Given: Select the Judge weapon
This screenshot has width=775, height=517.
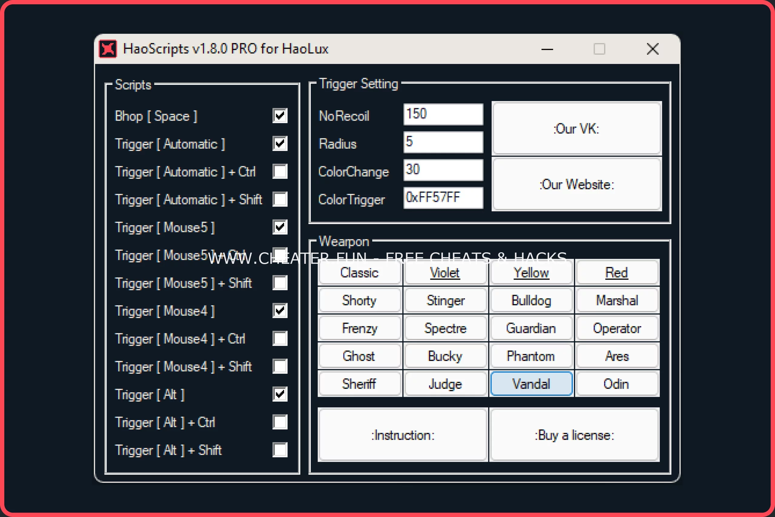Looking at the screenshot, I should (x=446, y=384).
